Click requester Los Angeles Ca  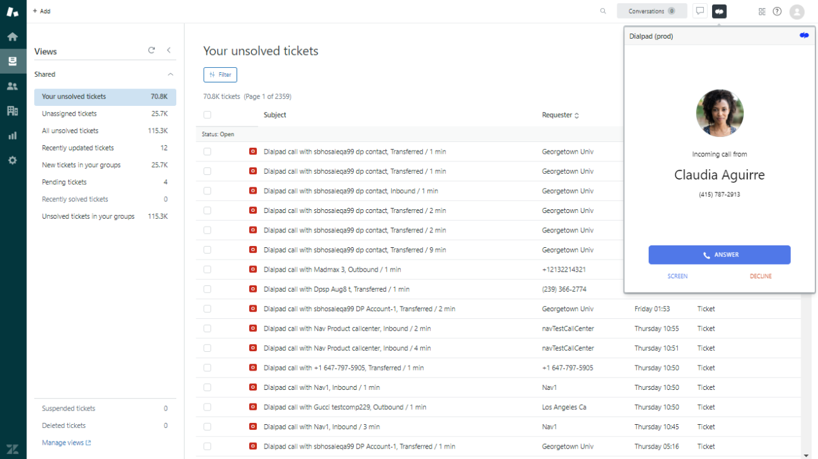pyautogui.click(x=564, y=407)
